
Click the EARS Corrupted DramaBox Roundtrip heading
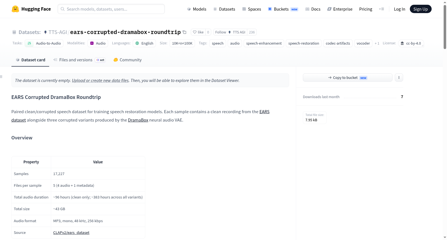tap(56, 97)
